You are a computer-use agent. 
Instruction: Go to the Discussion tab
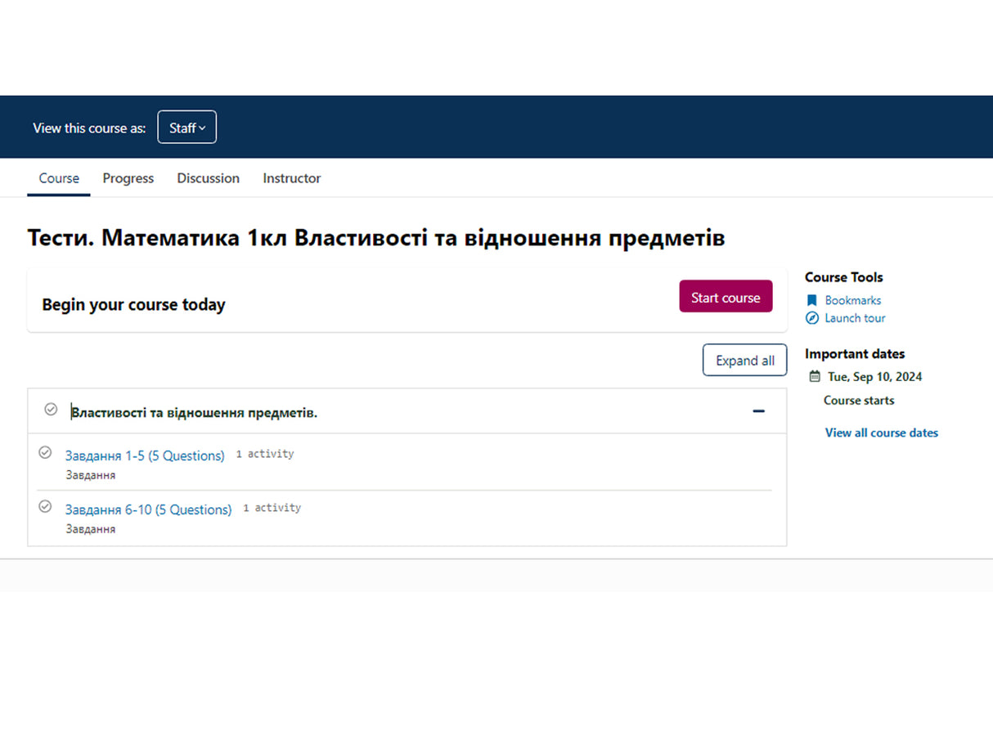tap(208, 178)
